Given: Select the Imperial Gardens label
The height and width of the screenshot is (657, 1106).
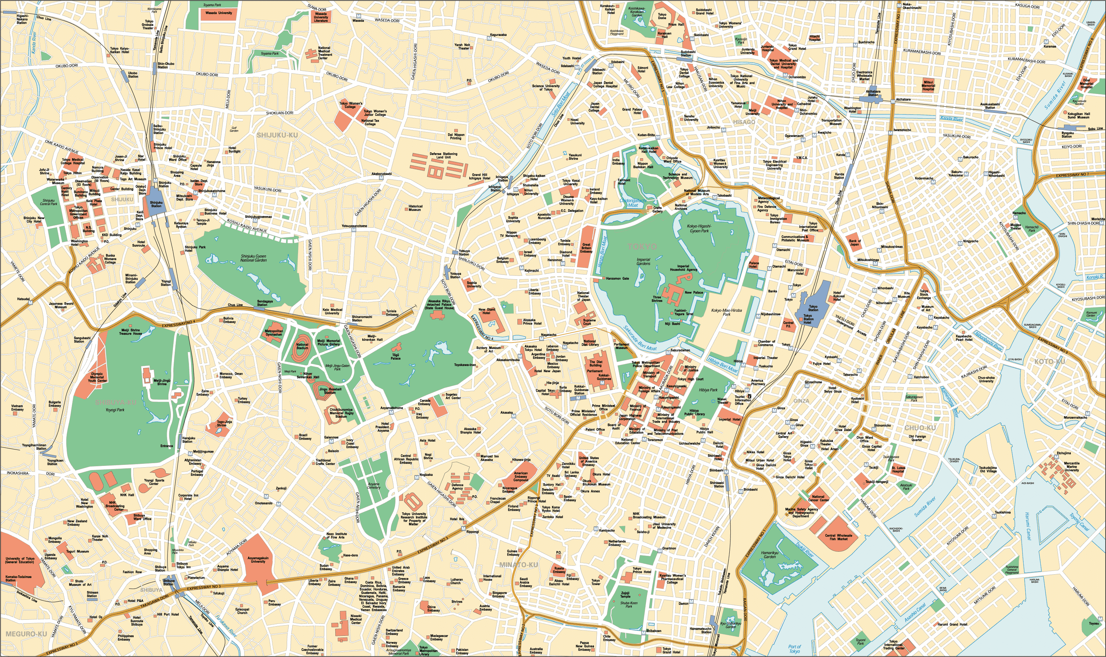Looking at the screenshot, I should click(643, 262).
